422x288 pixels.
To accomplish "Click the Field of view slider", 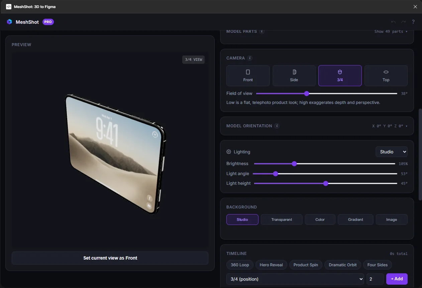I will pos(327,94).
